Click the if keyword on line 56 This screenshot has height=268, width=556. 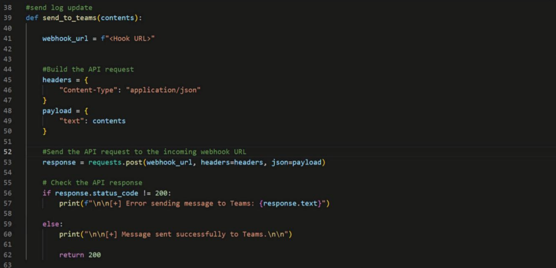46,193
